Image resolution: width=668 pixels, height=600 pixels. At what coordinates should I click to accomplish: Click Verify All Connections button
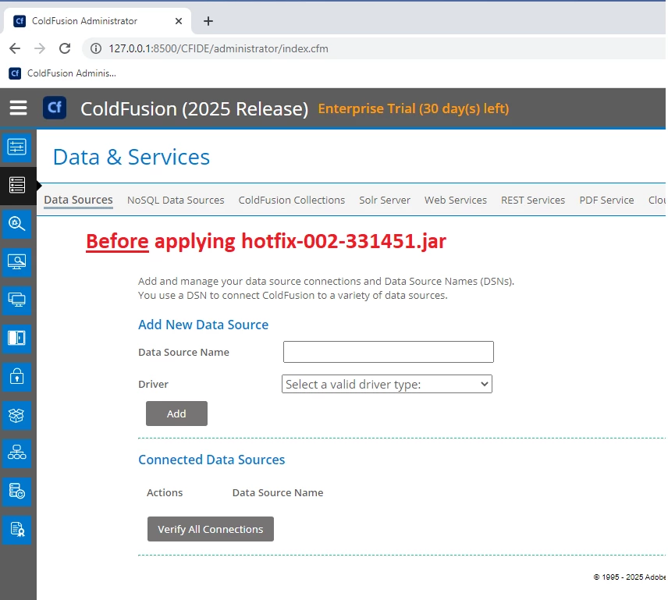point(211,529)
